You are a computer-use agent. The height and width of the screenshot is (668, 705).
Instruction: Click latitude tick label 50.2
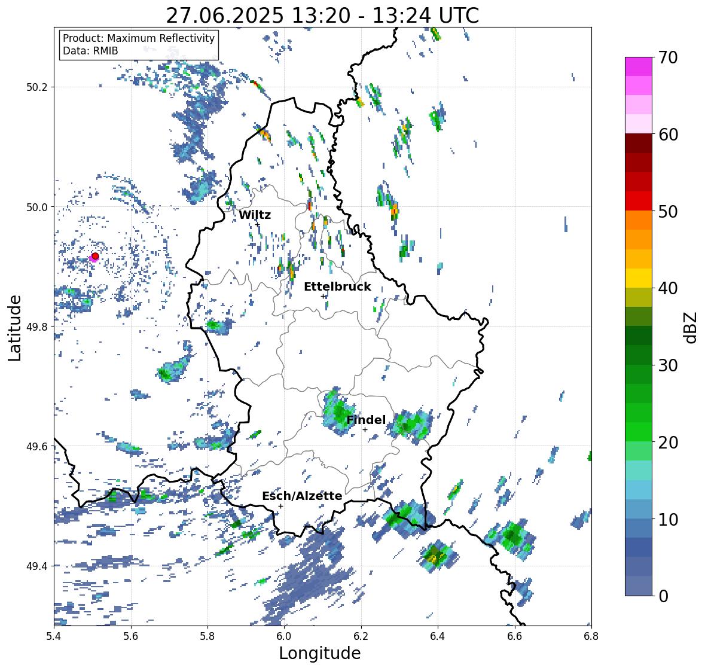pos(37,87)
